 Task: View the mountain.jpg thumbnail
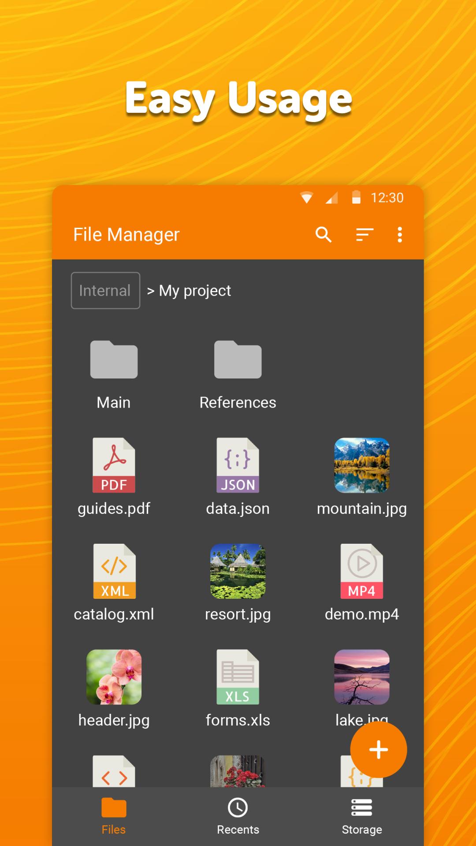[362, 465]
